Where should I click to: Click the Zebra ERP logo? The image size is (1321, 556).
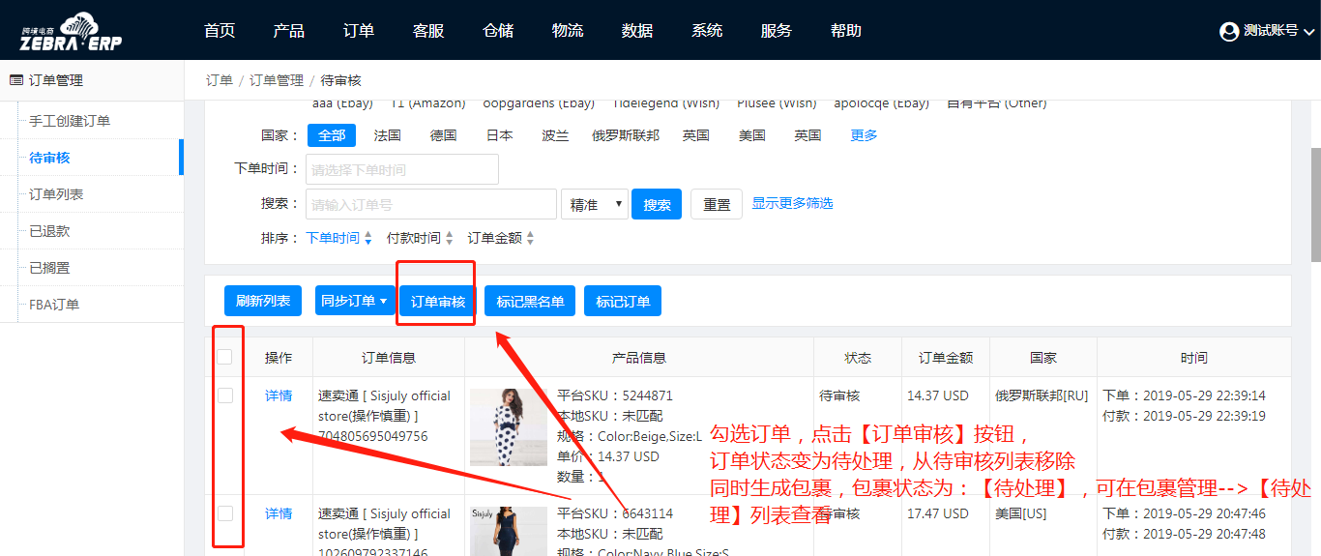pyautogui.click(x=72, y=31)
